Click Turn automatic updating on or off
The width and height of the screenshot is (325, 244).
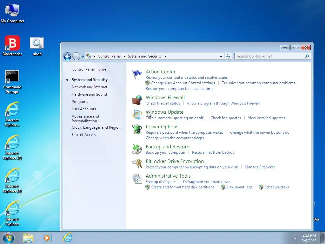(x=175, y=118)
